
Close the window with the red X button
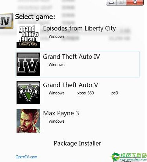(x=135, y=2)
